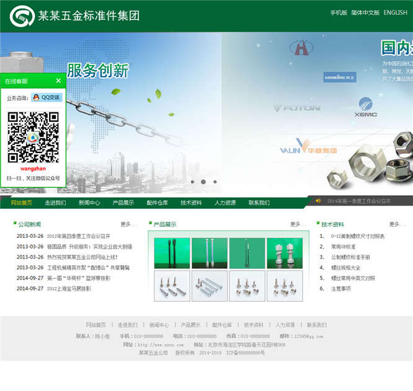
Task: Expand 更多 in 产品展示 section
Action: point(298,224)
